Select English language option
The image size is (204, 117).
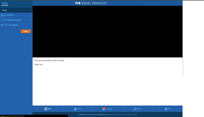click(4, 10)
